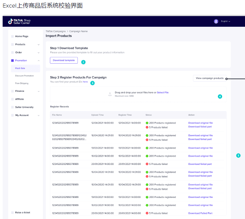
Task: Expand the Finance menu chevron
Action: tap(39, 91)
